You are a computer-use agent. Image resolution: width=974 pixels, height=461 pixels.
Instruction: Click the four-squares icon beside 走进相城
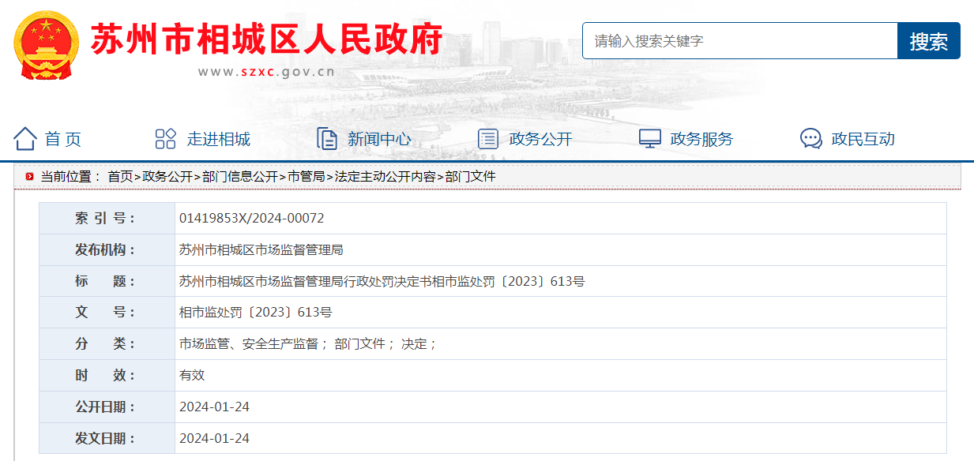tap(165, 139)
